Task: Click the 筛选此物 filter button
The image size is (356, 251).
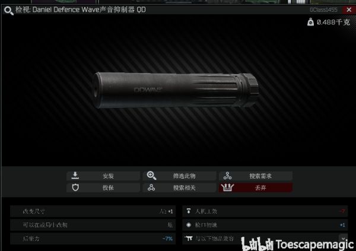Action: click(x=179, y=176)
